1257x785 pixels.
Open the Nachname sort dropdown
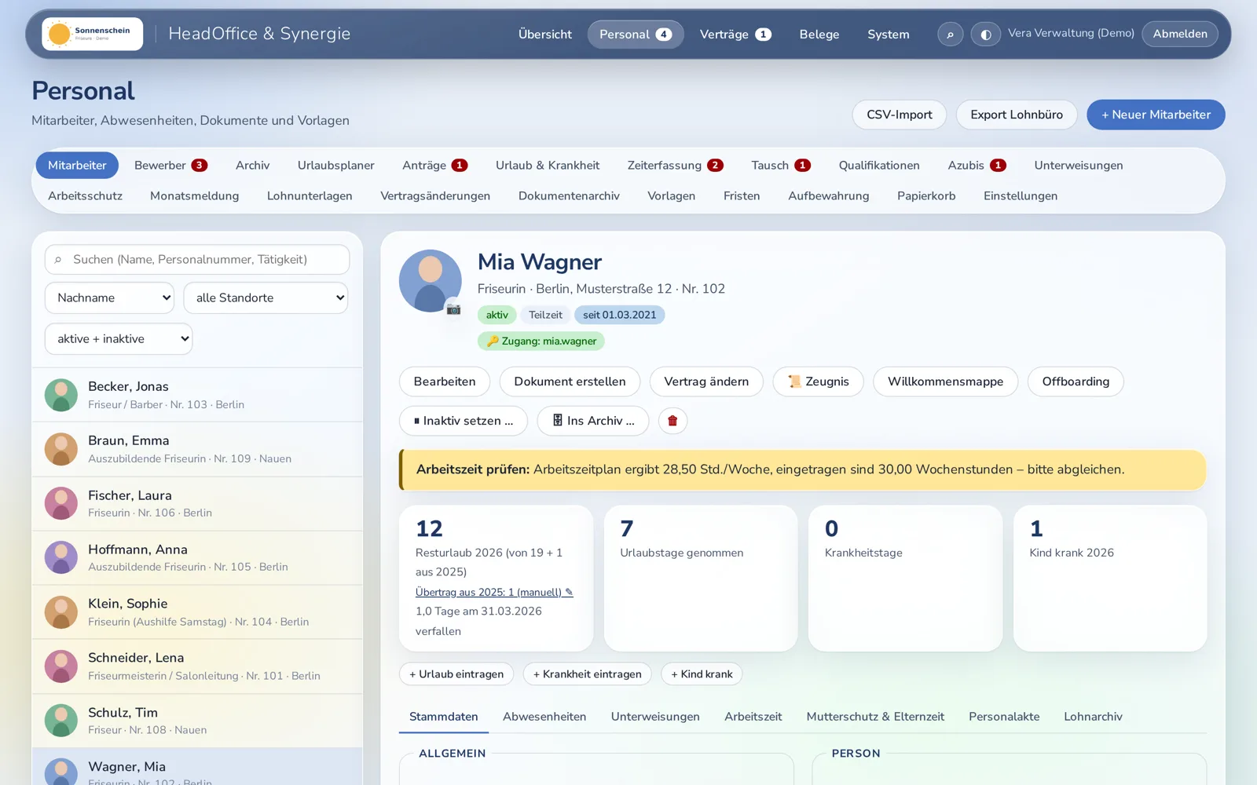[109, 298]
